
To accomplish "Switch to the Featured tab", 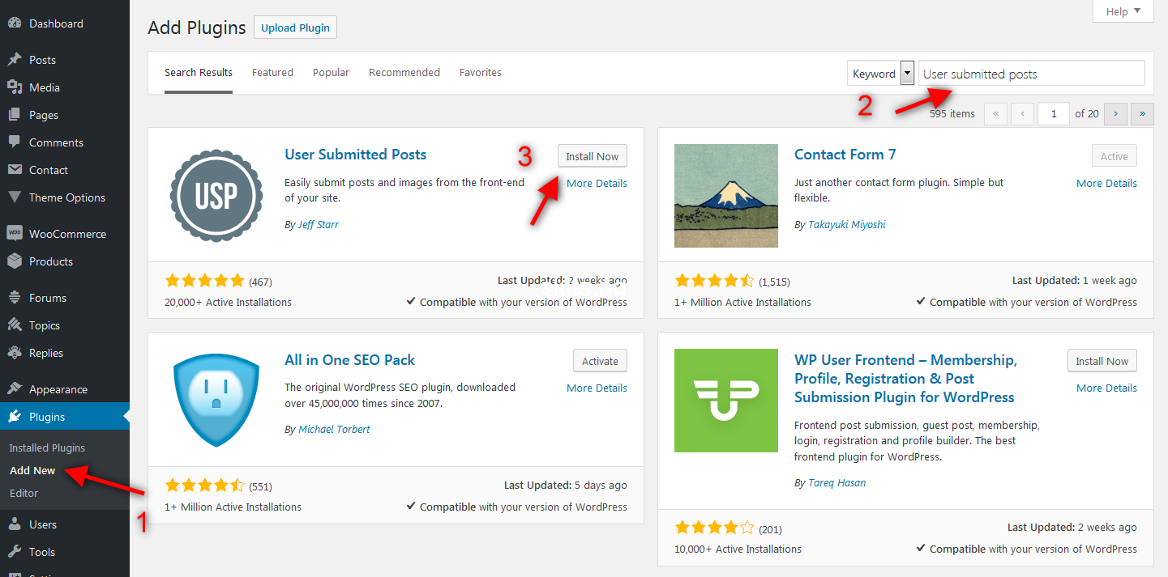I will click(x=272, y=72).
